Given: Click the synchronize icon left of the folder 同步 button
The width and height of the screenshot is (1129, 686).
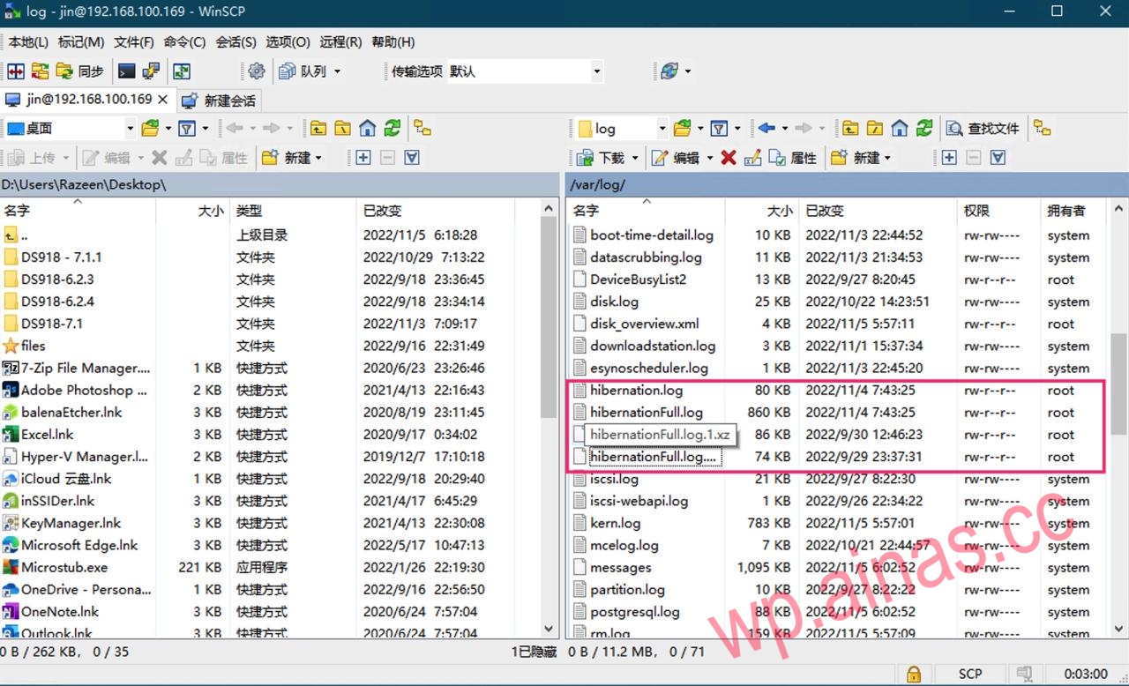Looking at the screenshot, I should point(40,71).
